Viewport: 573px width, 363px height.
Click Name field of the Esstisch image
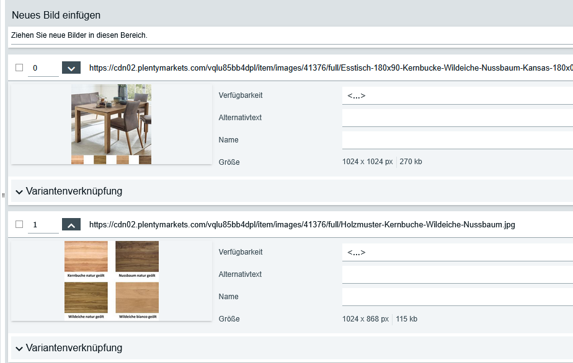pyautogui.click(x=456, y=140)
